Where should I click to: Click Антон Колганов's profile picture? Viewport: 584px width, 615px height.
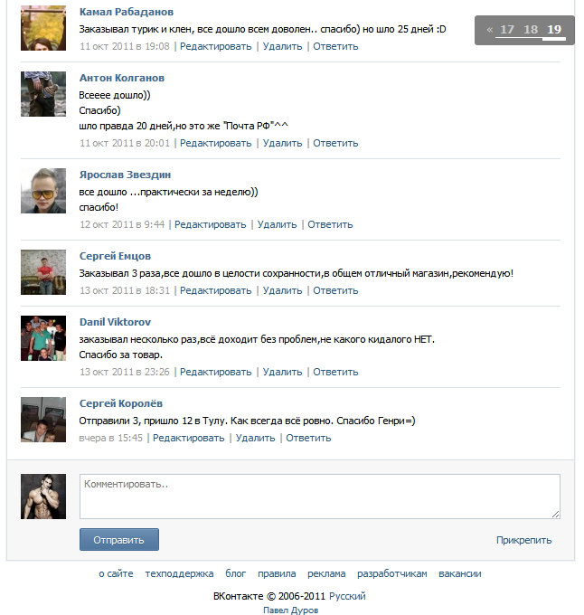[43, 94]
